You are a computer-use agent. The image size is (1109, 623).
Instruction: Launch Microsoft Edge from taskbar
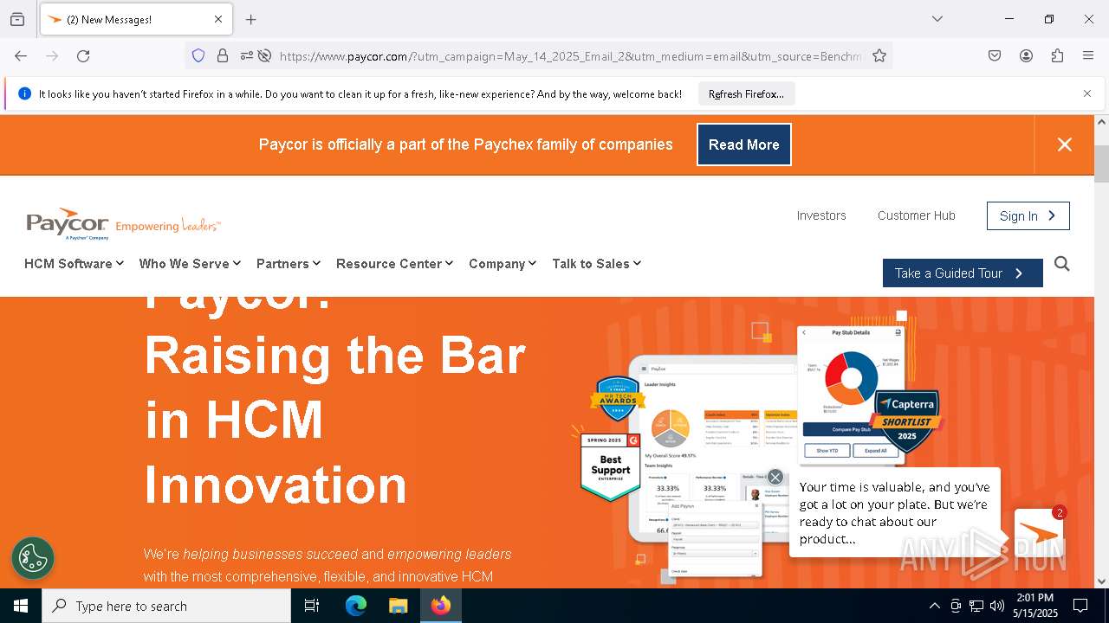point(356,606)
